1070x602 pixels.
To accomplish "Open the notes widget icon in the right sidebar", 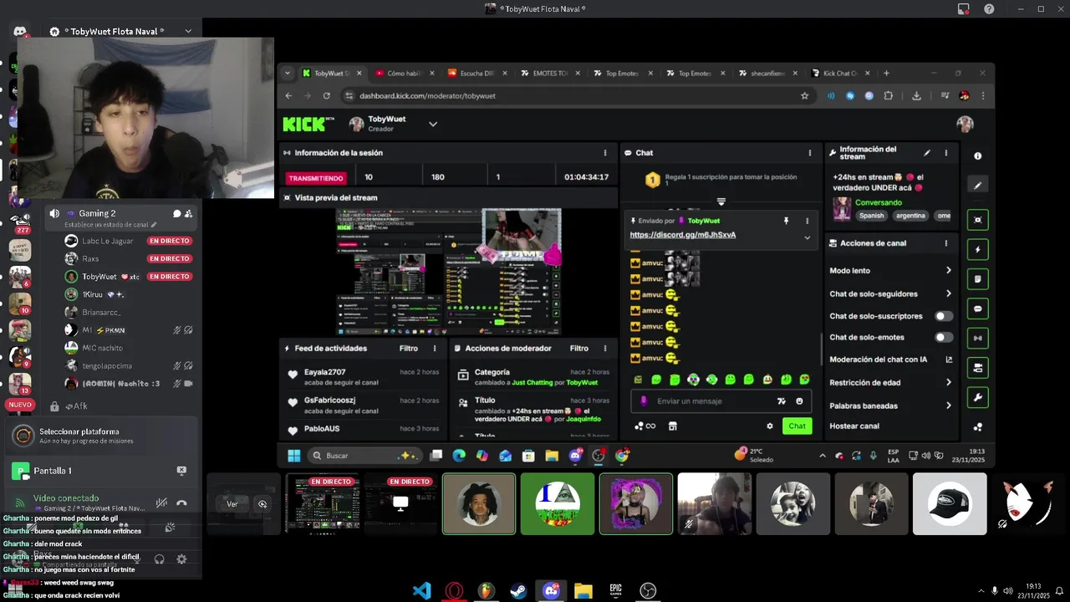I will pyautogui.click(x=978, y=278).
